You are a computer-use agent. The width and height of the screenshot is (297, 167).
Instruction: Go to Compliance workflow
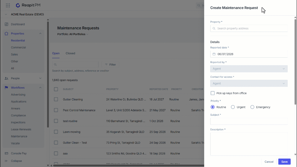pos(18,115)
